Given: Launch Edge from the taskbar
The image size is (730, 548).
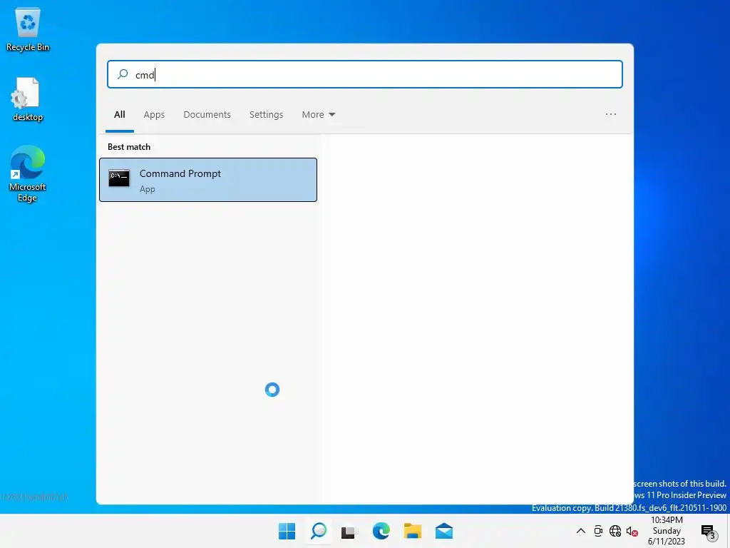Looking at the screenshot, I should click(x=381, y=531).
